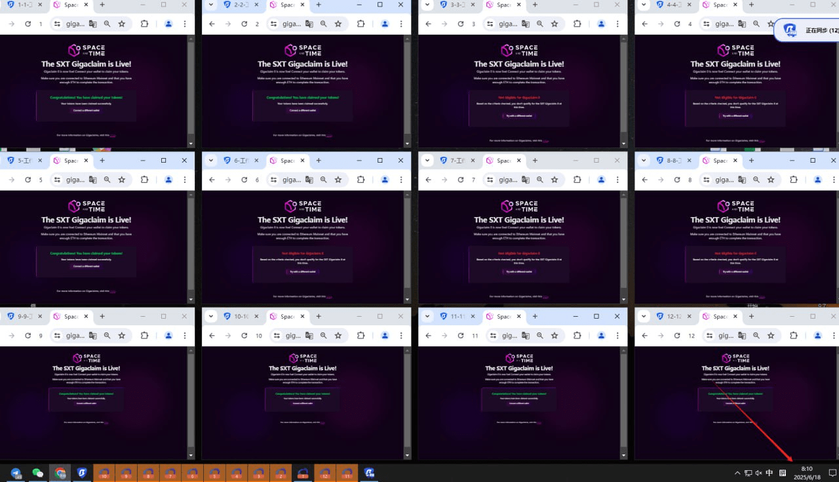Open the profile avatar in window 5
Image resolution: width=839 pixels, height=482 pixels.
tap(168, 180)
